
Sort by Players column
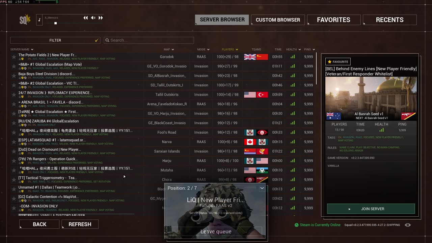point(230,49)
